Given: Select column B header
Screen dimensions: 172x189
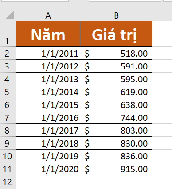Looking at the screenshot, I should (116, 15).
